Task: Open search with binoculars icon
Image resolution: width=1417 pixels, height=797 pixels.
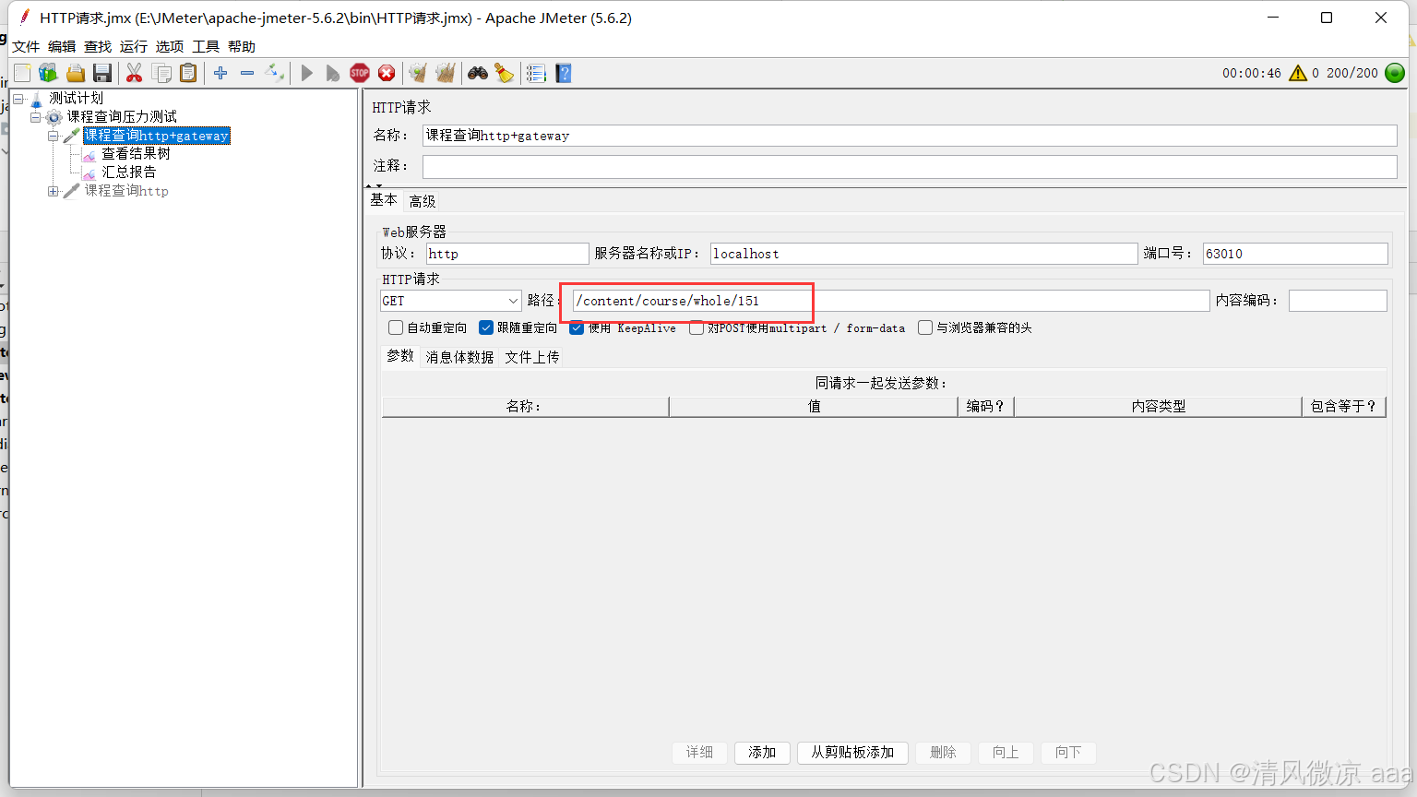Action: 478,73
